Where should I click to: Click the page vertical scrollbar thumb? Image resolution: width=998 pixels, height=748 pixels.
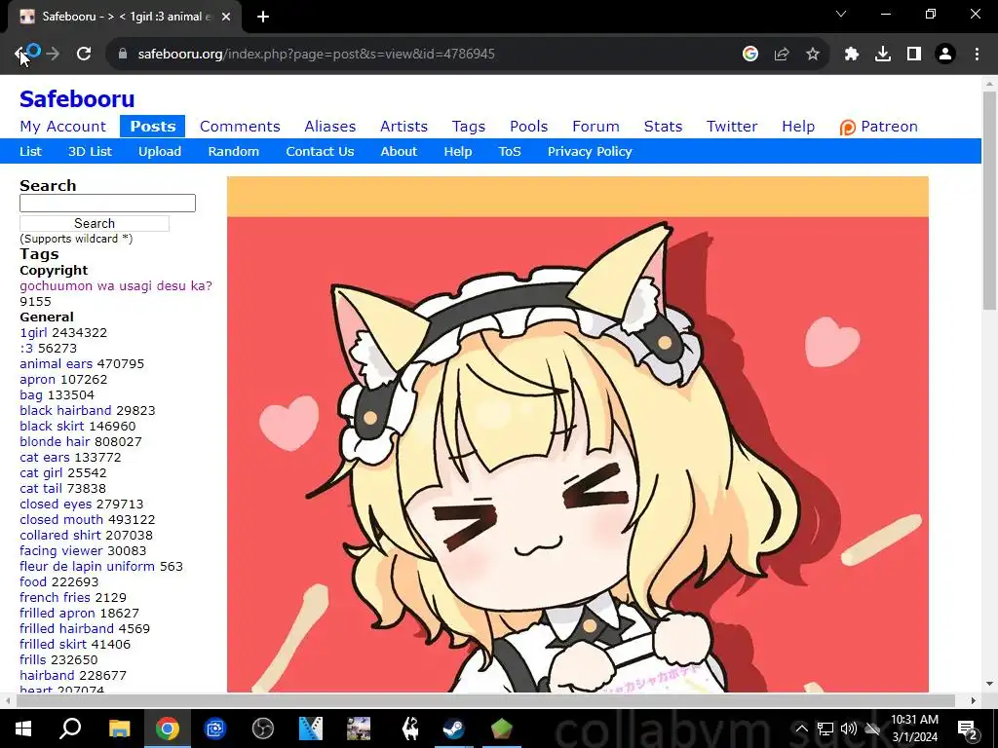pyautogui.click(x=989, y=201)
